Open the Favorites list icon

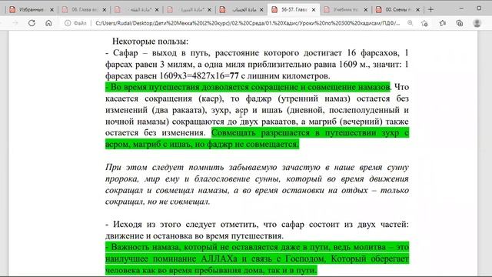[443, 23]
